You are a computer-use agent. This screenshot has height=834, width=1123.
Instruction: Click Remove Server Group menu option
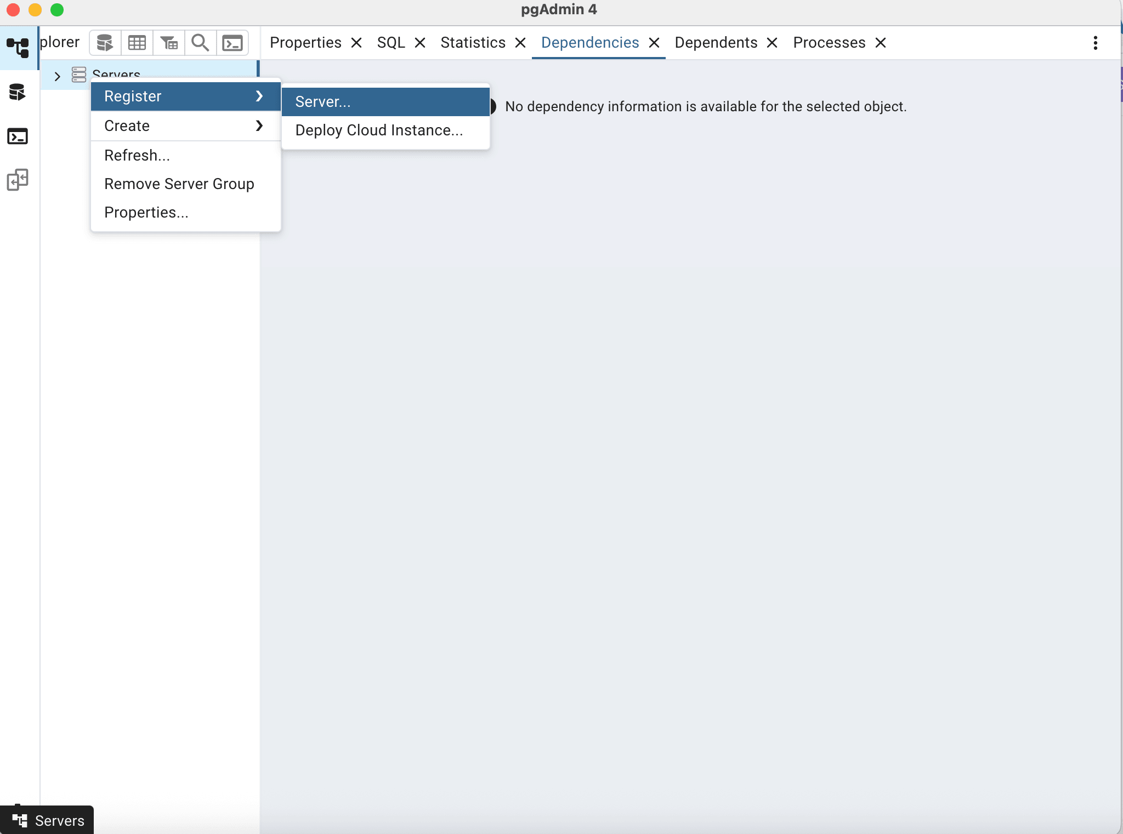point(179,184)
